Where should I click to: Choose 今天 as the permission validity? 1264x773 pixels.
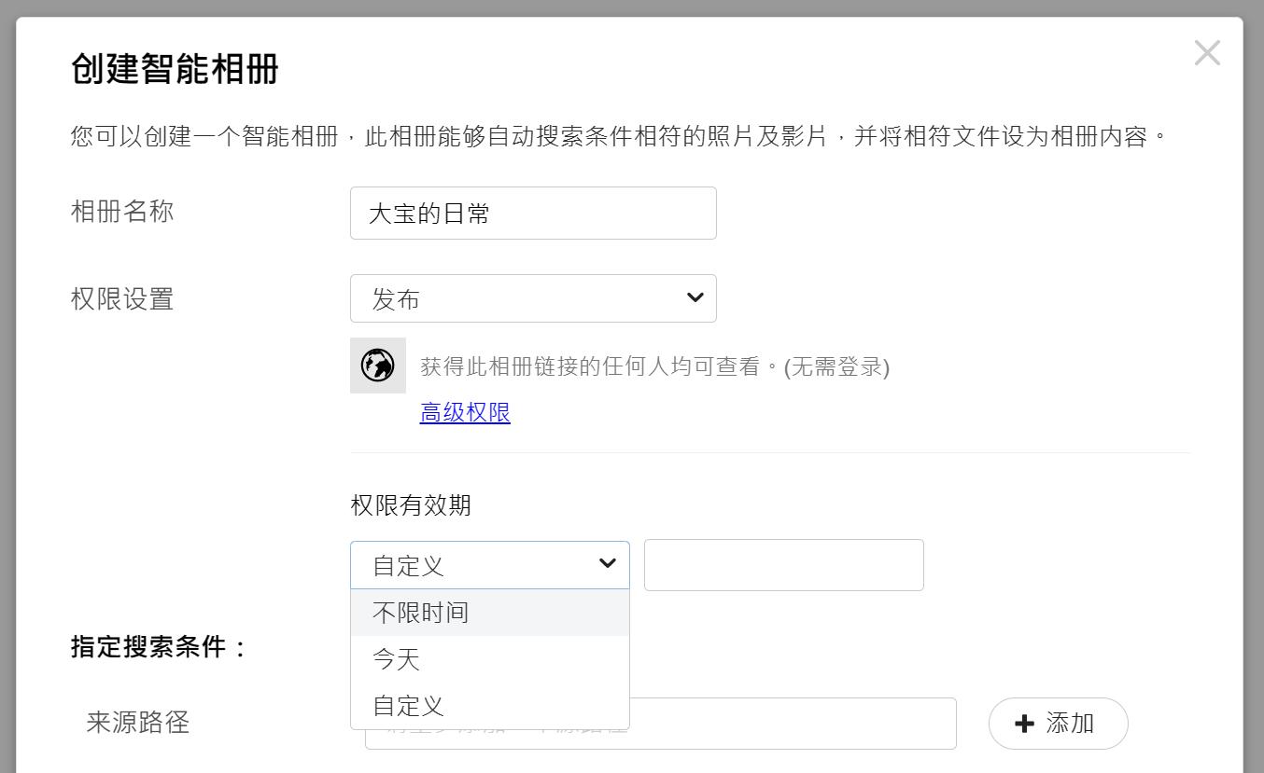396,659
